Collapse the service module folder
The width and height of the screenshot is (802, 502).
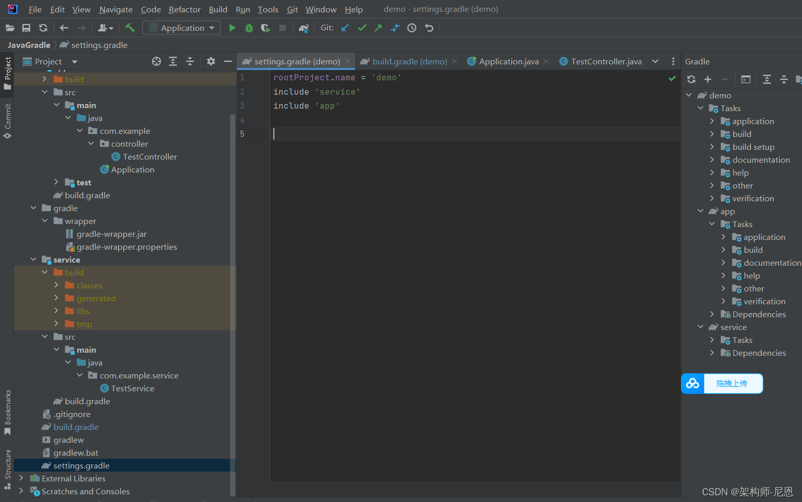point(33,259)
